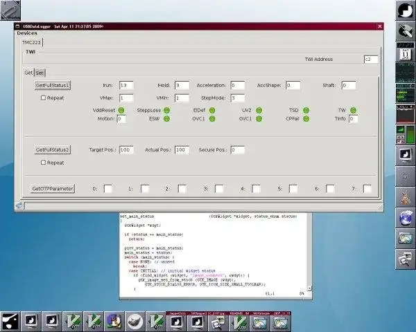416x332 pixels.
Task: Open the Devices menu
Action: coord(27,33)
